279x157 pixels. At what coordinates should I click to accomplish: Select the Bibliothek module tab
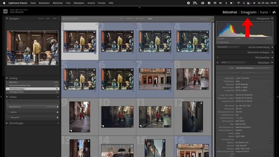230,12
